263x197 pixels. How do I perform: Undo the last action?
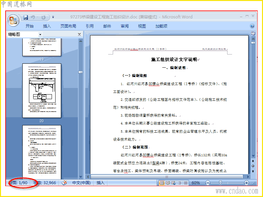point(33,17)
